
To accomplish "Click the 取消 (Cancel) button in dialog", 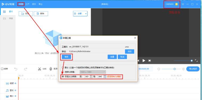I will 122,57.
